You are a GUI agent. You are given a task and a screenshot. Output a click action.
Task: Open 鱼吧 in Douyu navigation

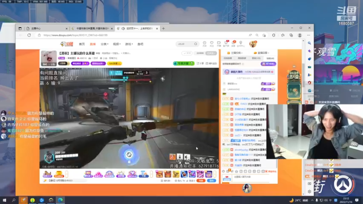140,44
